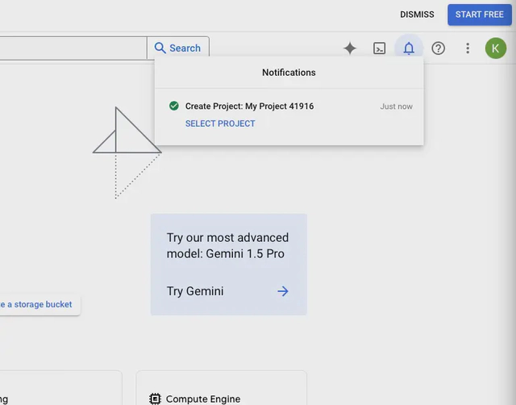This screenshot has width=516, height=405.
Task: Open the help question mark icon
Action: click(x=438, y=48)
